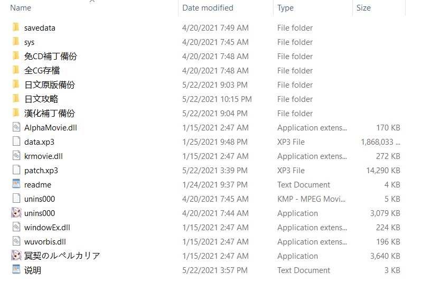This screenshot has width=422, height=291.
Task: Sort files by the Name column
Action: pos(21,8)
